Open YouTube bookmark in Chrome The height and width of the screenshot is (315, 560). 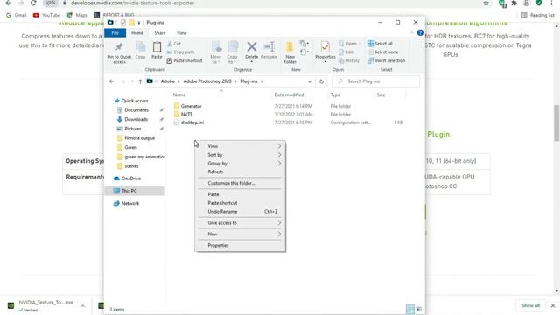pos(46,15)
